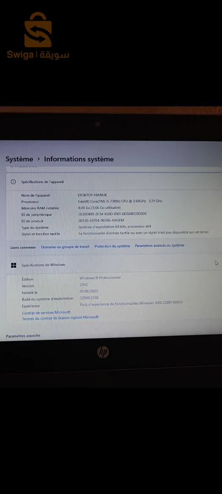Click the Build du système d'exploitation label
This screenshot has width=222, height=494.
[x=48, y=299]
